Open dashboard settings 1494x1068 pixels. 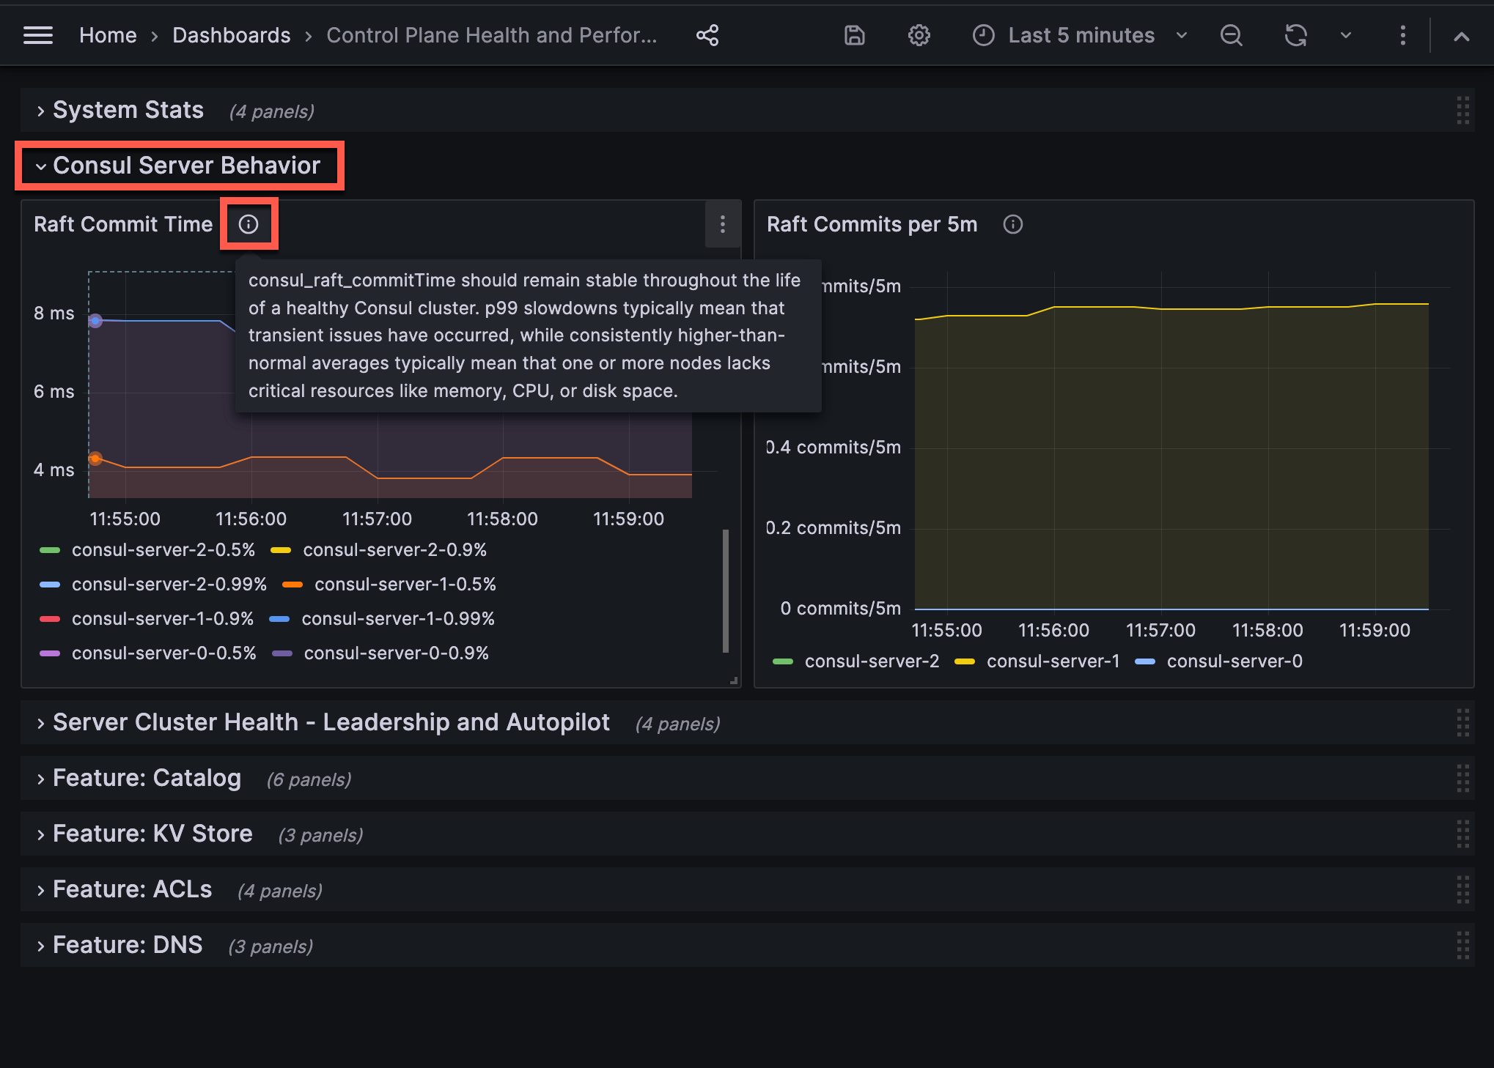pos(919,34)
